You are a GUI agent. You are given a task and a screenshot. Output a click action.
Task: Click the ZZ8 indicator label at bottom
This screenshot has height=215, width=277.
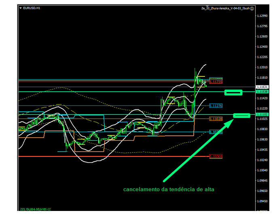coord(36,209)
